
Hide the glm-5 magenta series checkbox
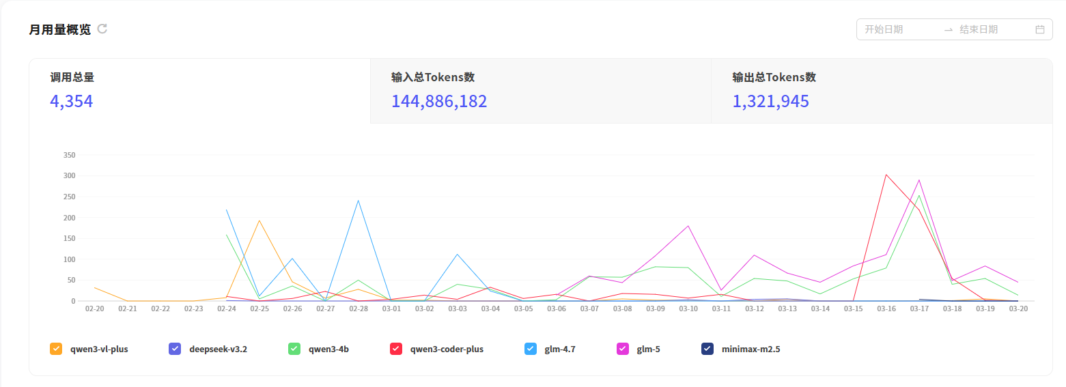point(623,349)
